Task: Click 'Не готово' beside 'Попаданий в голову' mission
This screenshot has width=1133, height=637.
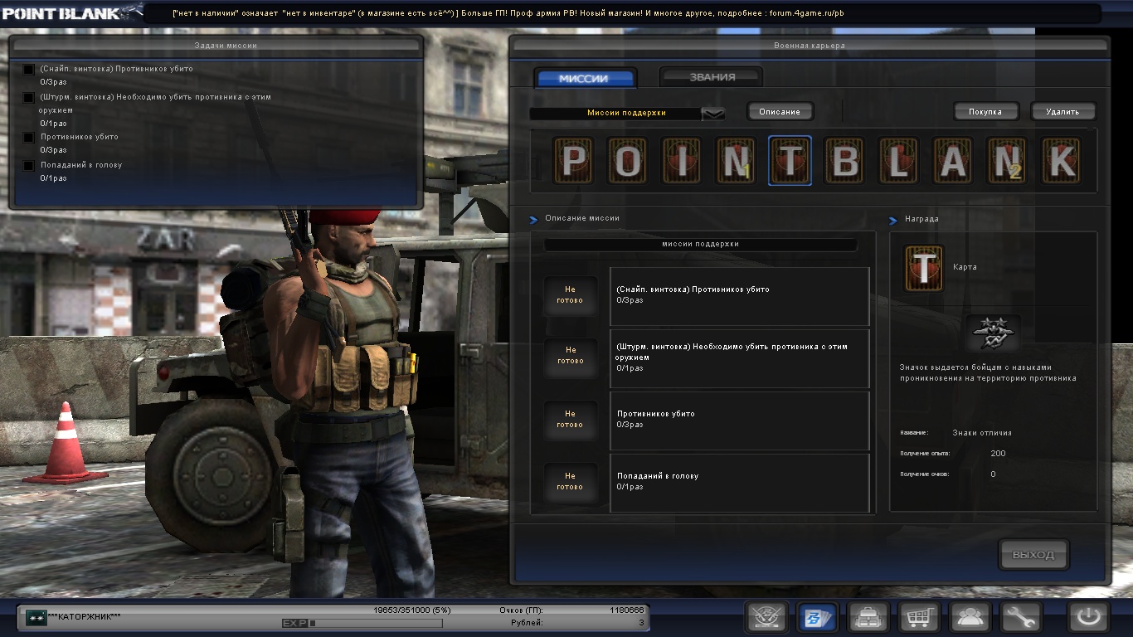Action: coord(570,481)
